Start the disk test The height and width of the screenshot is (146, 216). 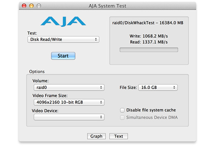pos(63,56)
